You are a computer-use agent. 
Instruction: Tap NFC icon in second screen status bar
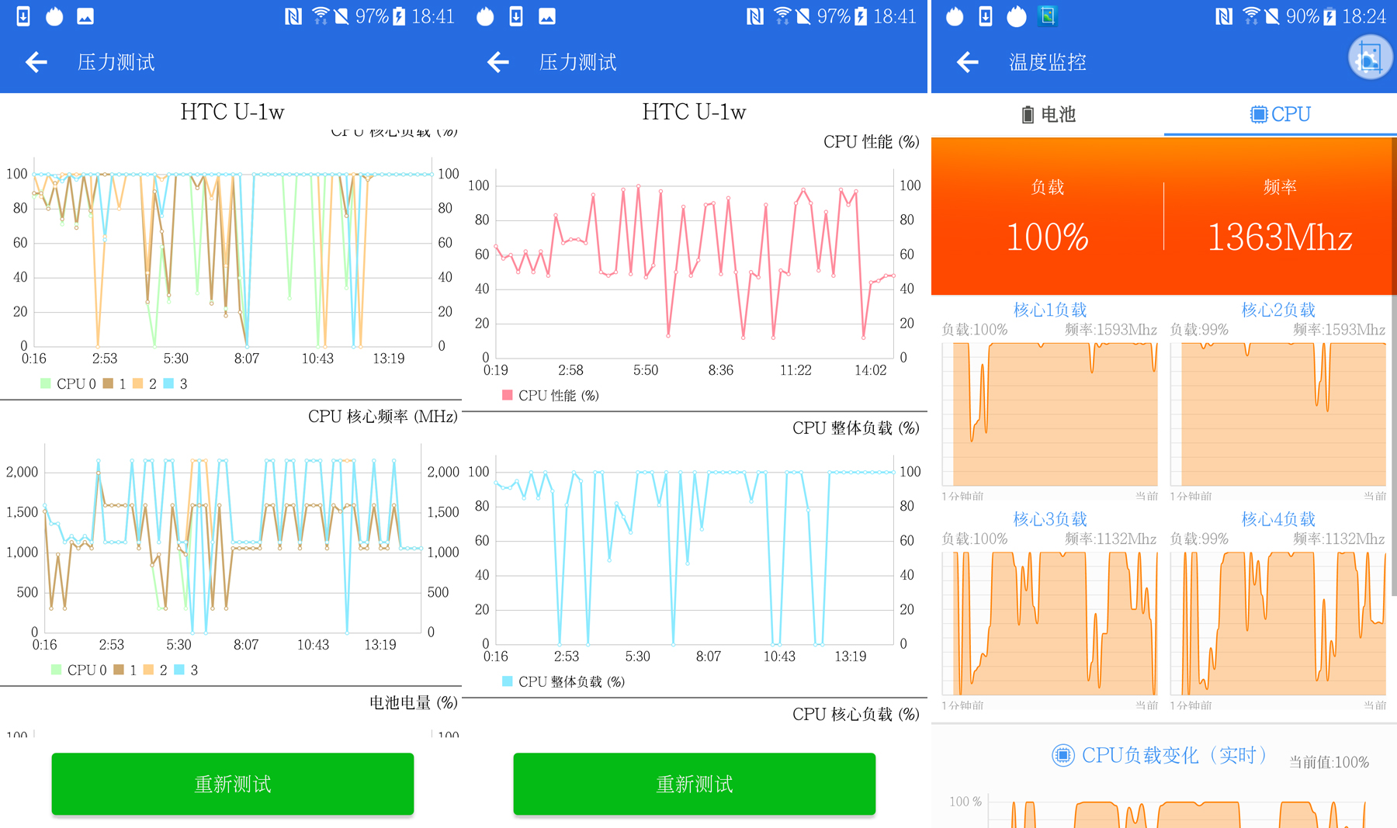[x=755, y=16]
